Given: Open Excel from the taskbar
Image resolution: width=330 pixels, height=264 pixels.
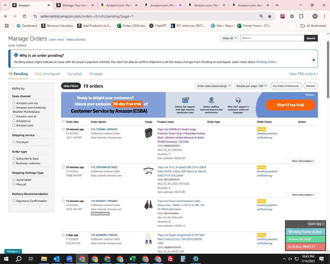Looking at the screenshot, I should pos(133,259).
